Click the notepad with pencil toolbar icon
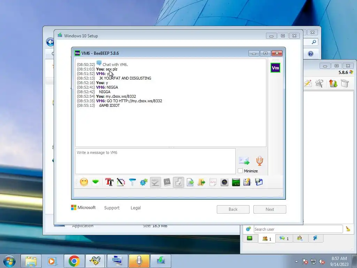 tap(247, 182)
